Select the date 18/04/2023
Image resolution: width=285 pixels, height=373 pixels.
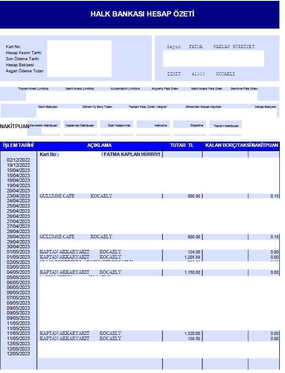point(18,180)
